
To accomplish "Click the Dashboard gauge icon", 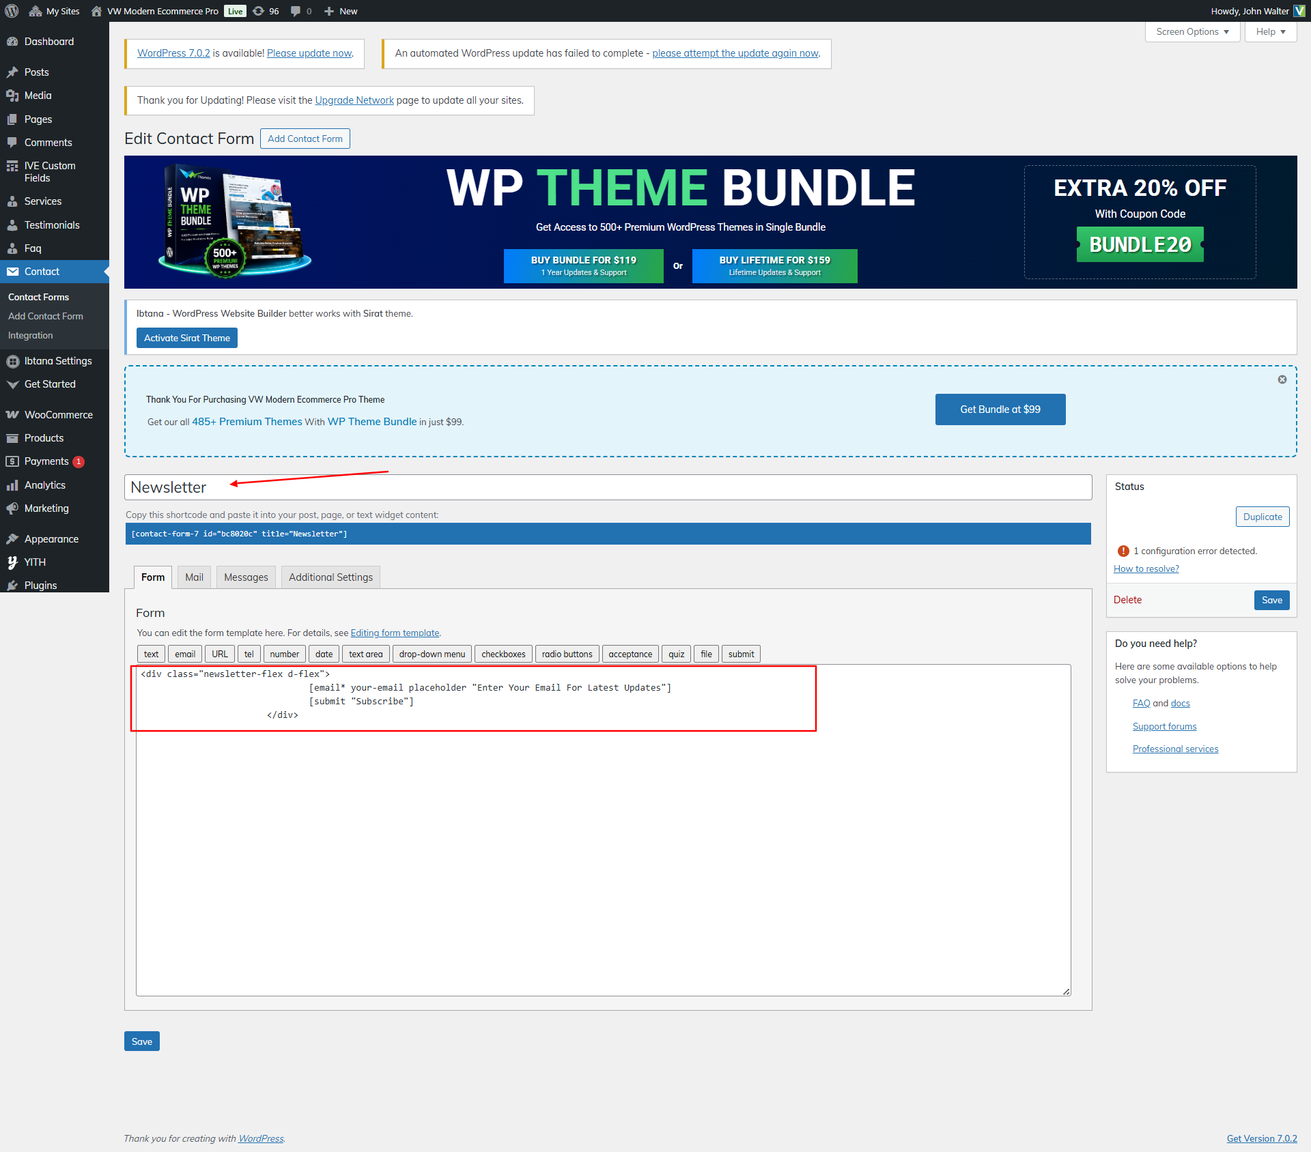I will coord(12,42).
